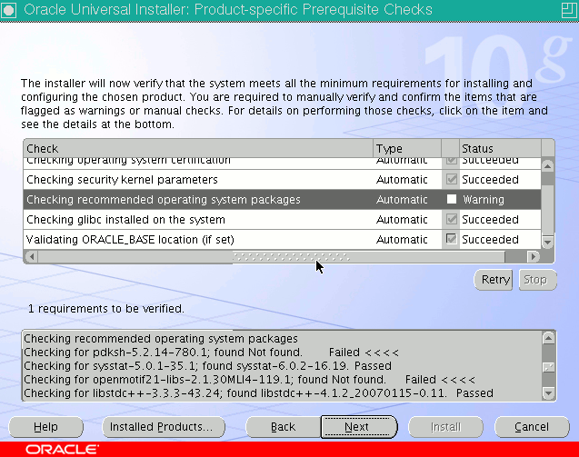Click down arrow of details pane scrollbar

pyautogui.click(x=548, y=393)
